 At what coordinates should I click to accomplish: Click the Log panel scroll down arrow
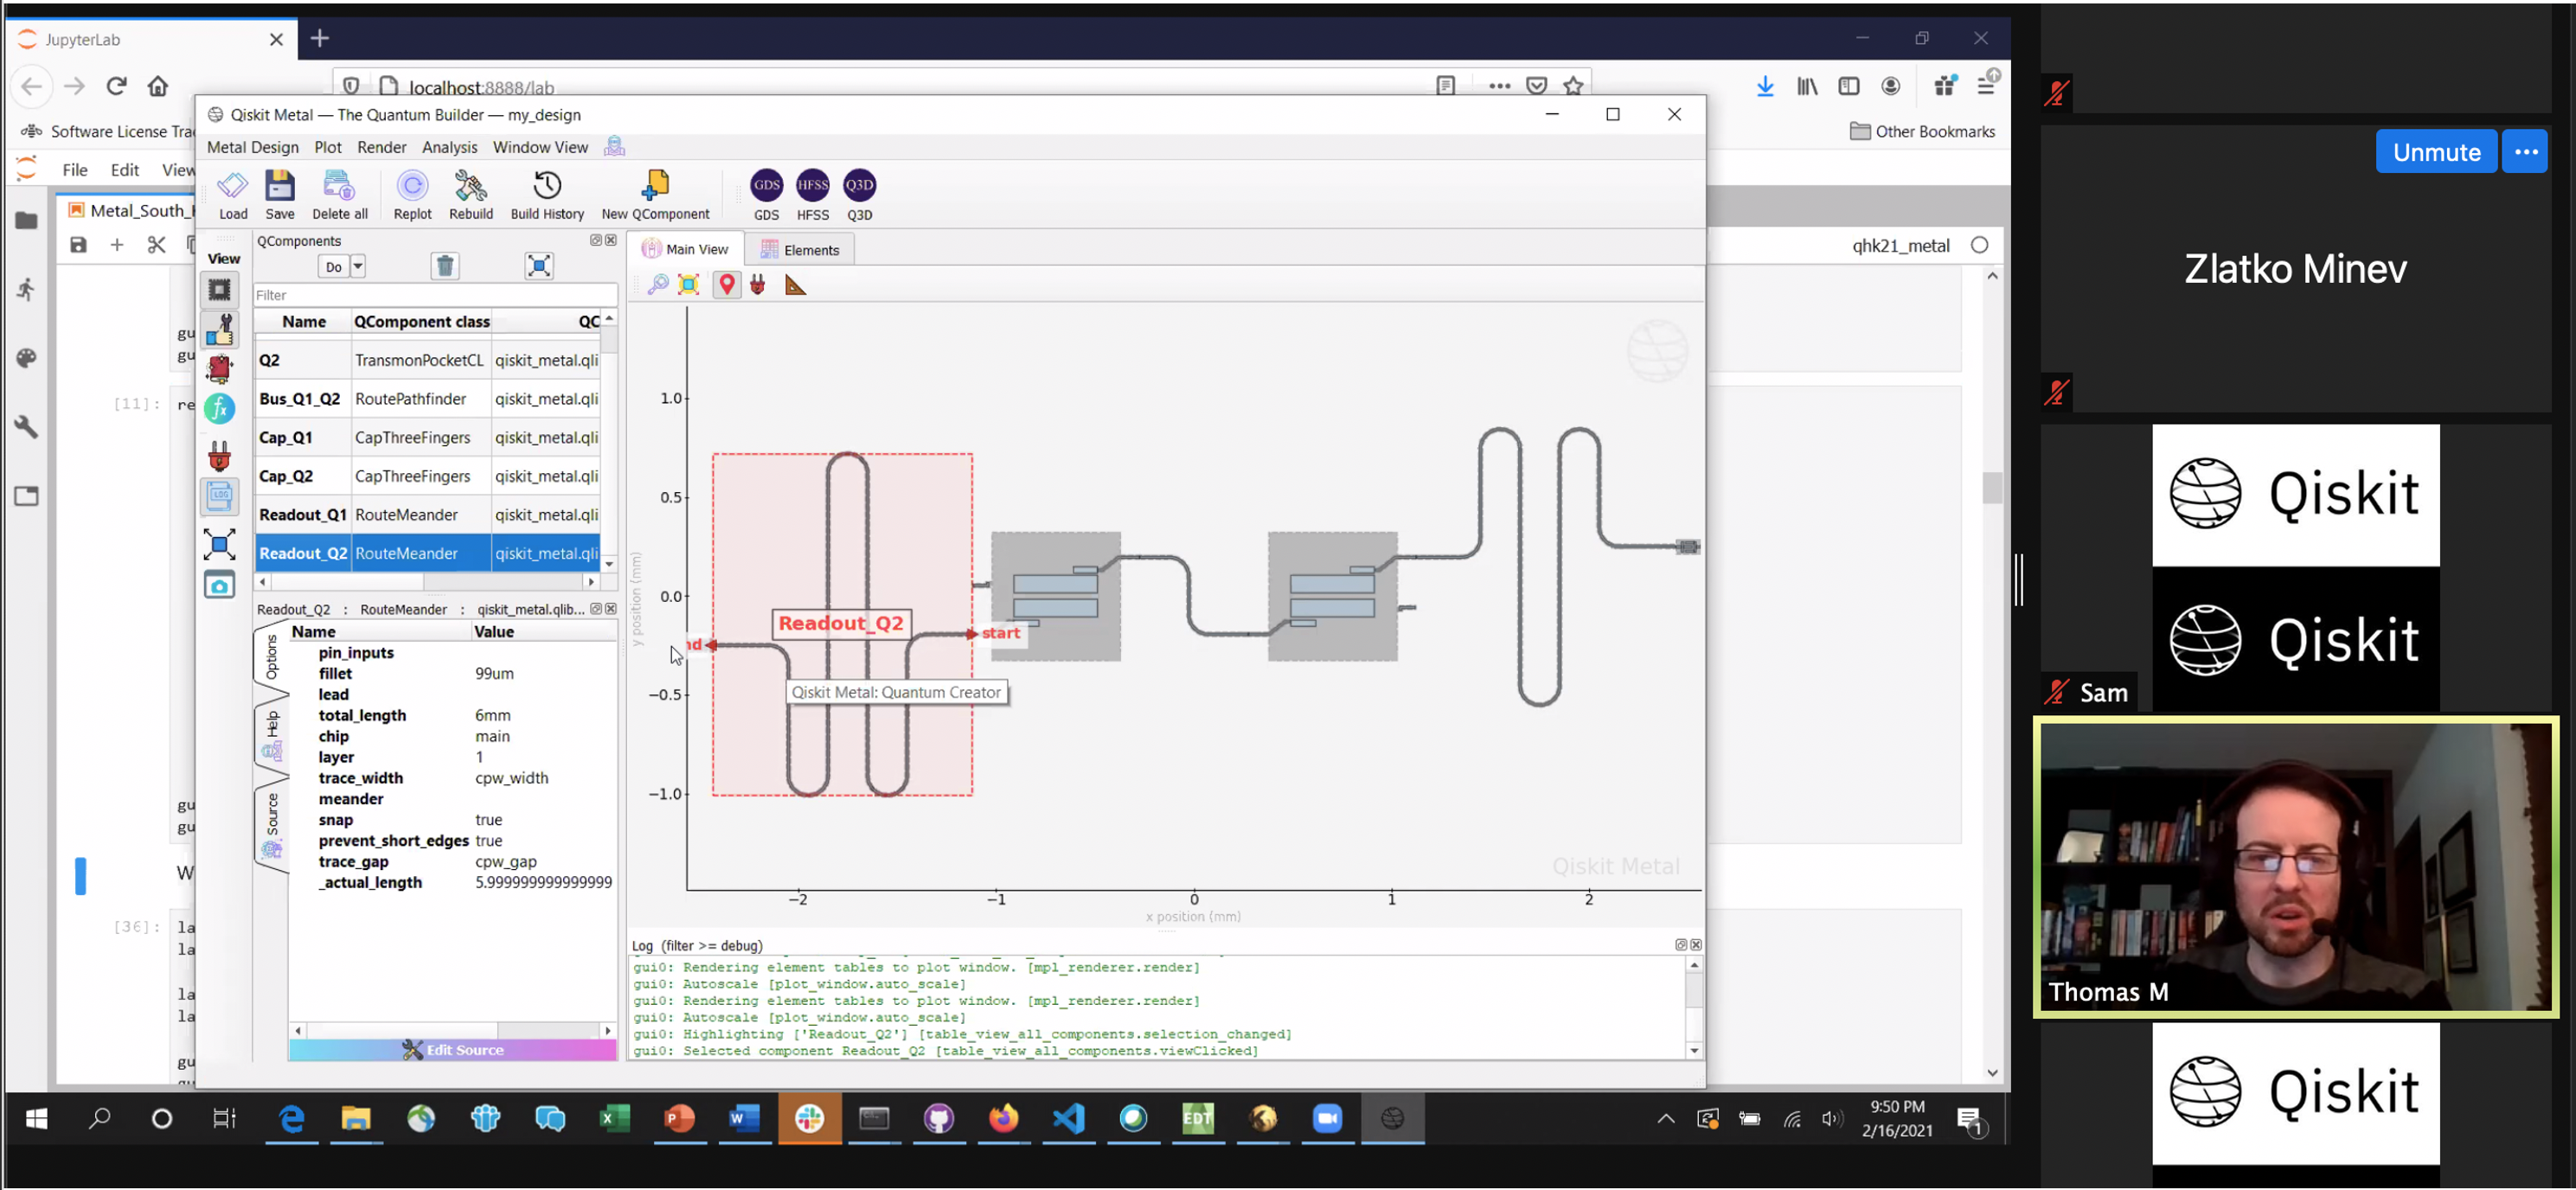tap(1694, 1051)
